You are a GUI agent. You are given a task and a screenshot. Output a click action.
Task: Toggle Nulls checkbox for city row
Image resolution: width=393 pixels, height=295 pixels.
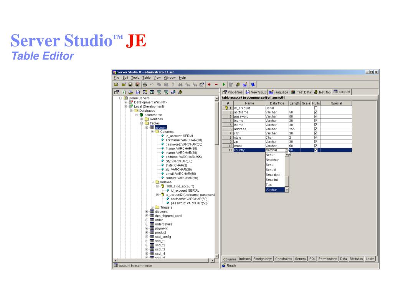pyautogui.click(x=316, y=133)
